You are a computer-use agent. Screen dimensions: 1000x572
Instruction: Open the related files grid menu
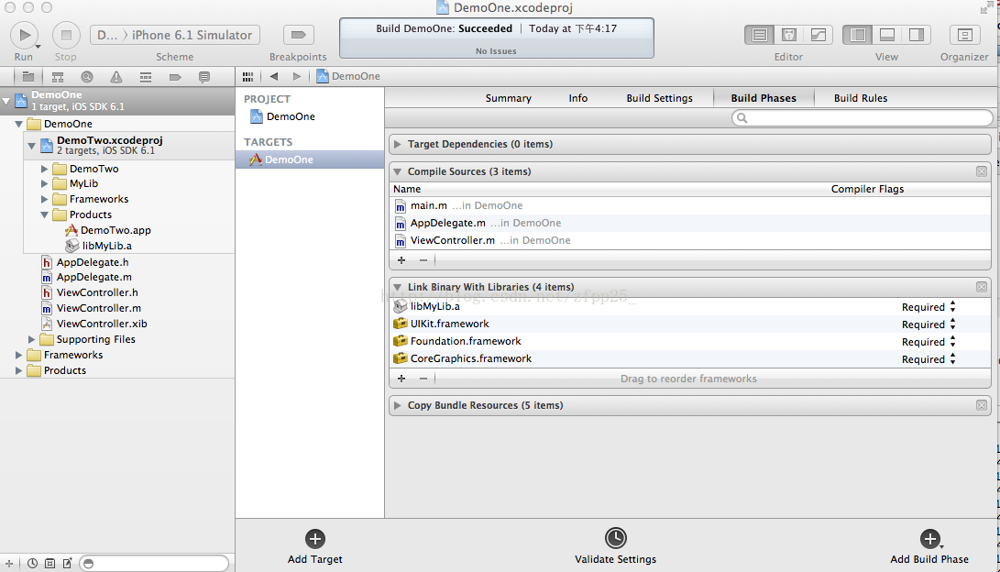[x=247, y=76]
